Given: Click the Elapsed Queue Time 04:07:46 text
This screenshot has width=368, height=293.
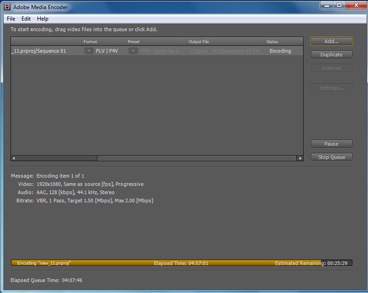Looking at the screenshot, I should pyautogui.click(x=46, y=280).
